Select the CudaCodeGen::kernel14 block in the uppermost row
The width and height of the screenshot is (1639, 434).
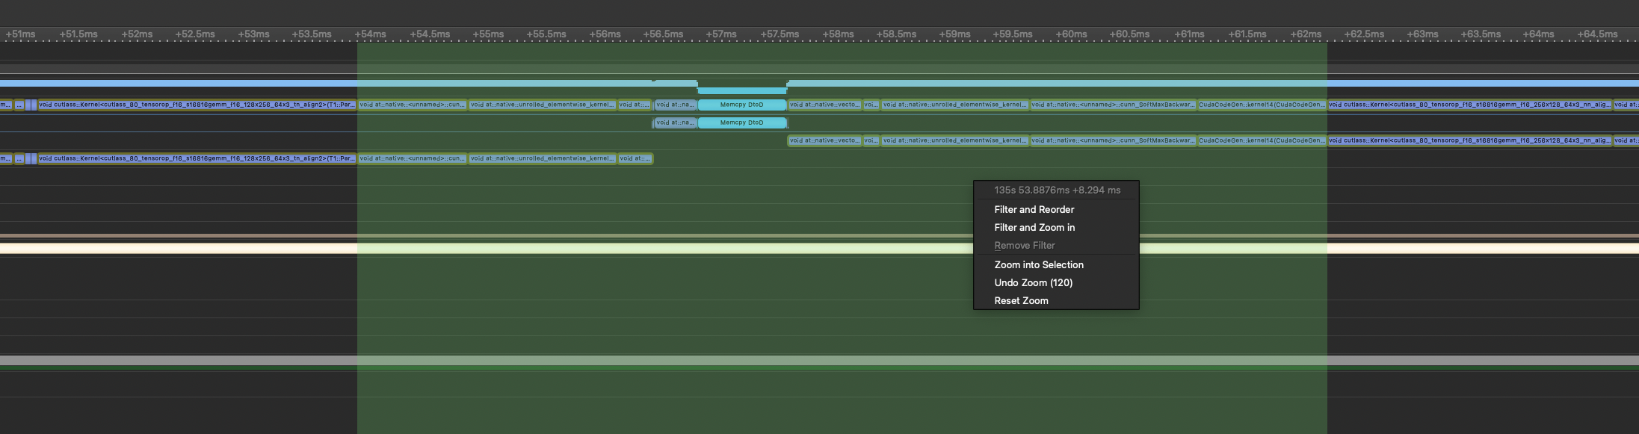click(x=1262, y=105)
